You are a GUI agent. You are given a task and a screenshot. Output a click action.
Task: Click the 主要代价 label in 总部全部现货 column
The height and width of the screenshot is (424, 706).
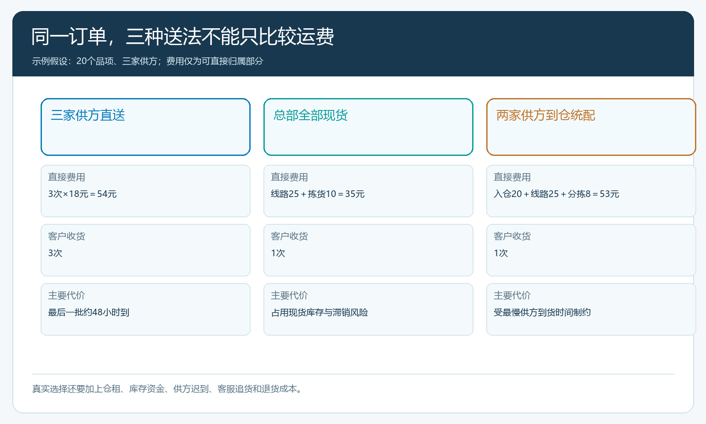[x=289, y=295]
